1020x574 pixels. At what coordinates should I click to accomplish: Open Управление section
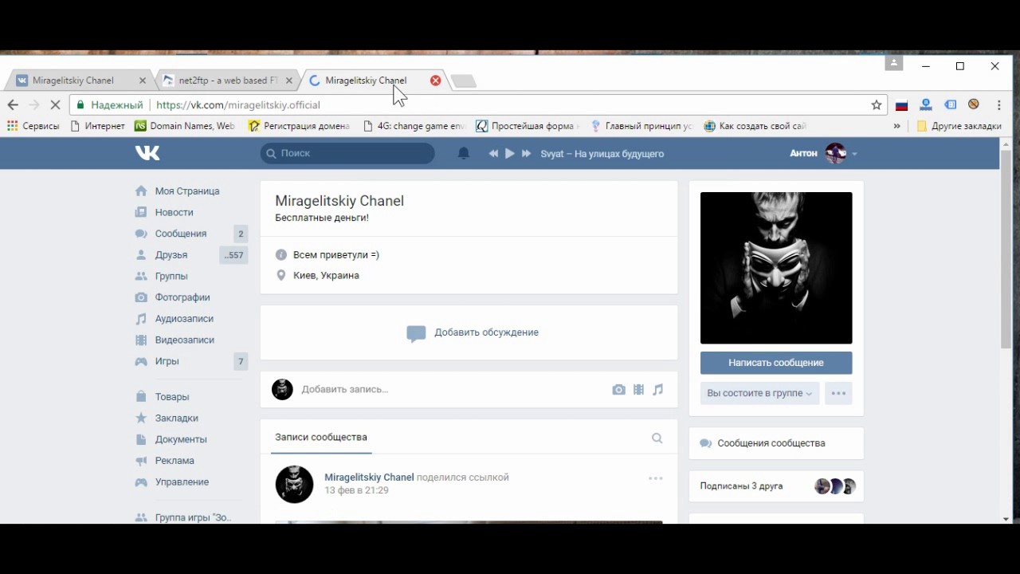[x=182, y=482]
